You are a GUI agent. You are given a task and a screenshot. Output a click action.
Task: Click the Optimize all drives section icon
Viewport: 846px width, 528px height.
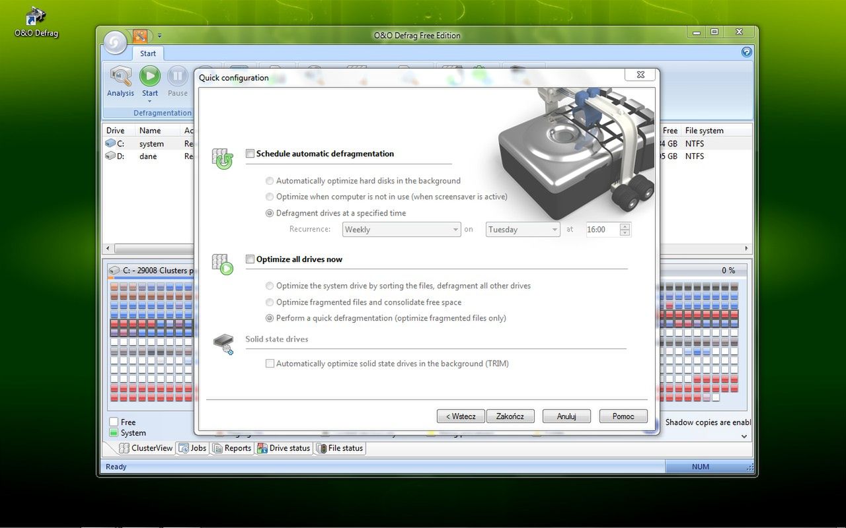[222, 264]
